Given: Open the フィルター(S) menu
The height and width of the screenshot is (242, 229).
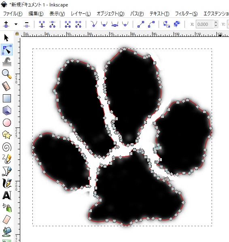Looking at the screenshot, I should point(186,14).
